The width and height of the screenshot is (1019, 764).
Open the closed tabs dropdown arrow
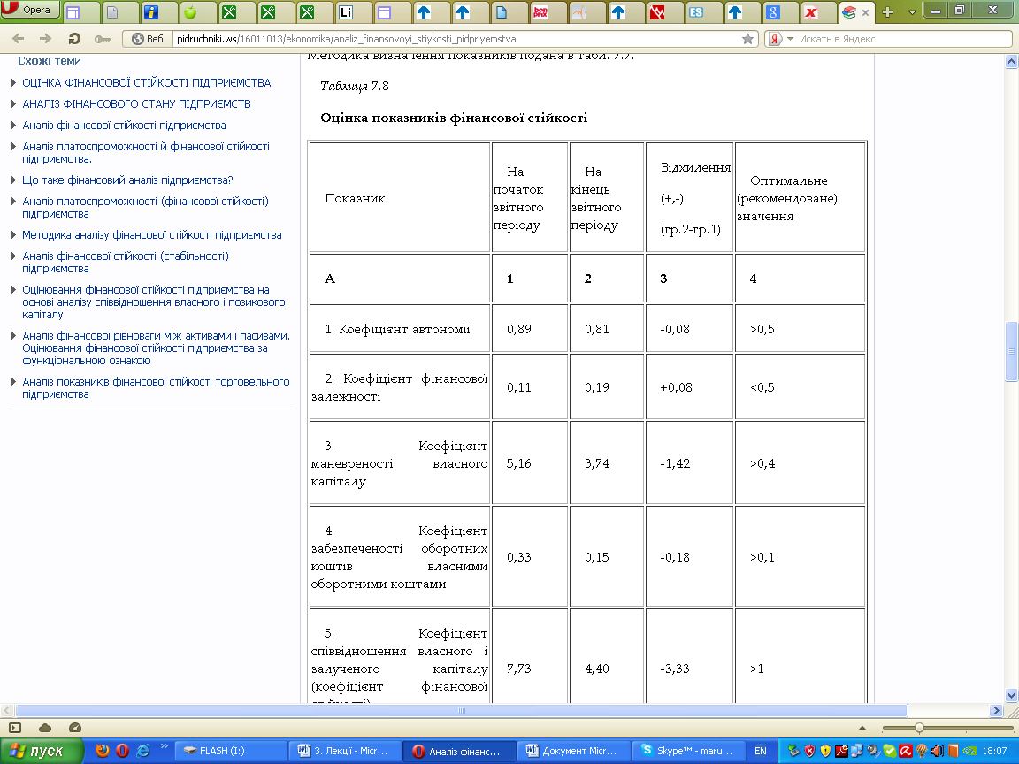pos(912,12)
